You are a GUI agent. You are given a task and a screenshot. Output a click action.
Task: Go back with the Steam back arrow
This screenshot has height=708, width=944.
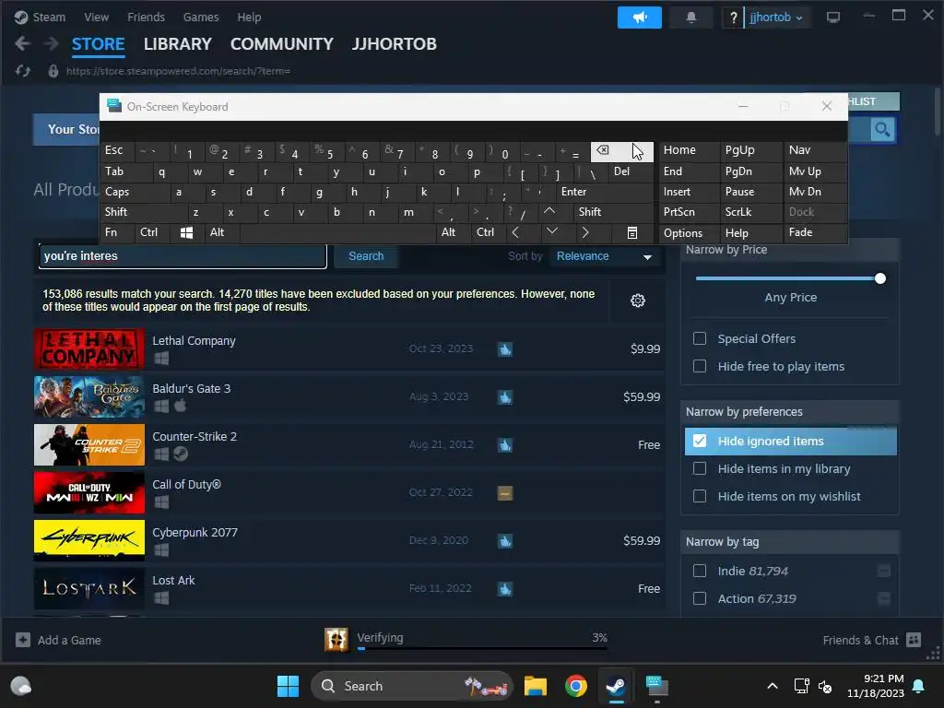pyautogui.click(x=22, y=43)
